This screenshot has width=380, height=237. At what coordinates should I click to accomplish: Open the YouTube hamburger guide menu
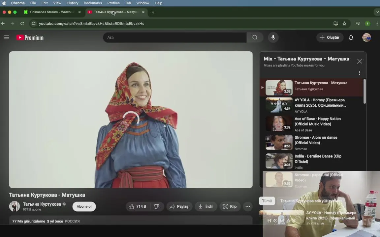point(7,38)
